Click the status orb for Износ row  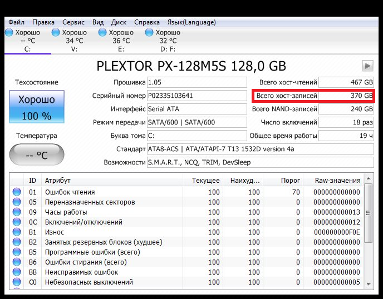(17, 232)
